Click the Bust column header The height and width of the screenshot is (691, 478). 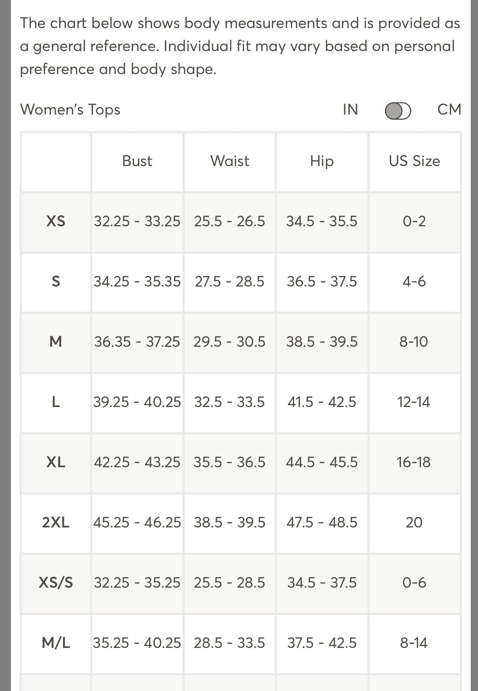pos(137,161)
